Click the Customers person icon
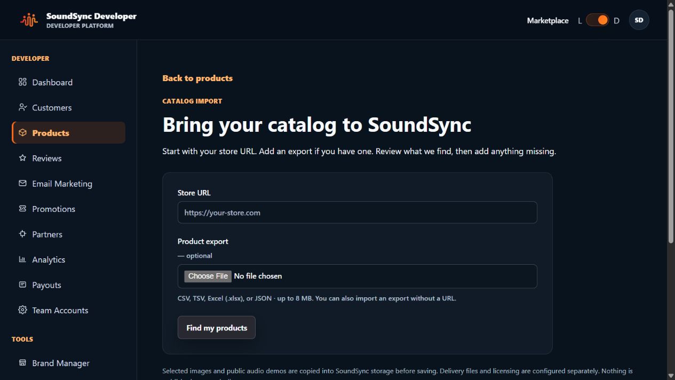 (x=22, y=107)
